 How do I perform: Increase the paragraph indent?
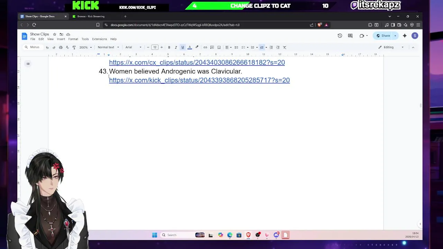[278, 47]
